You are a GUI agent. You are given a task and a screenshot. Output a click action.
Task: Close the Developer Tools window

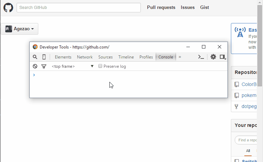click(x=220, y=47)
